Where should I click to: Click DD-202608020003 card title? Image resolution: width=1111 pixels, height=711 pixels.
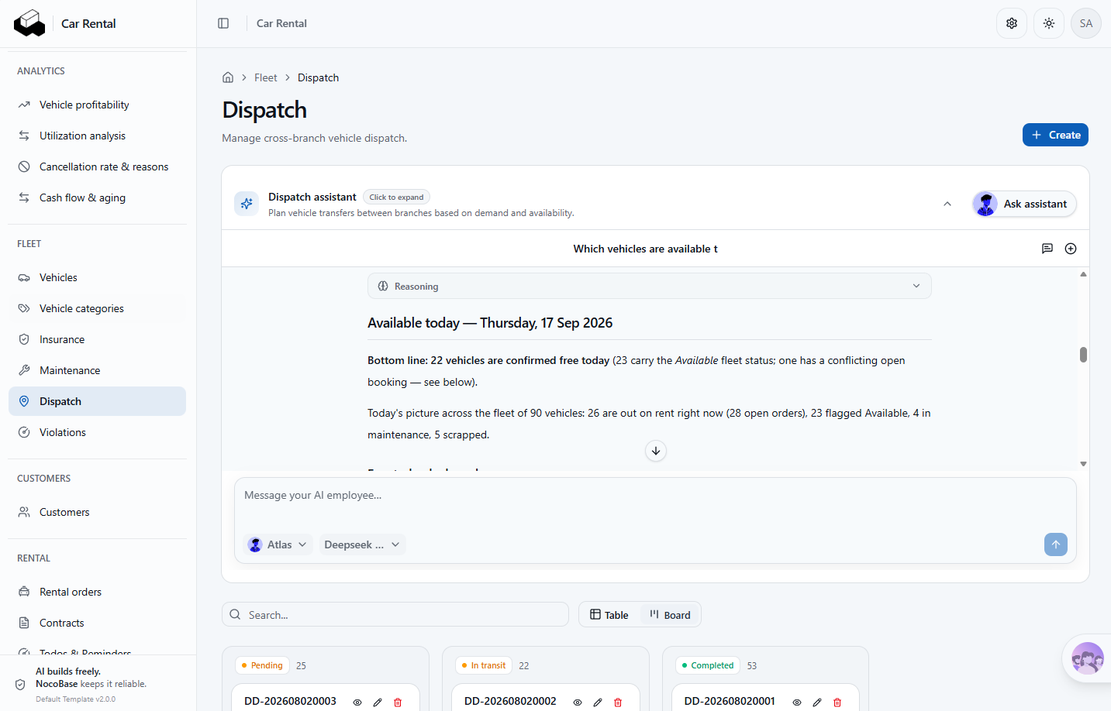pyautogui.click(x=290, y=701)
